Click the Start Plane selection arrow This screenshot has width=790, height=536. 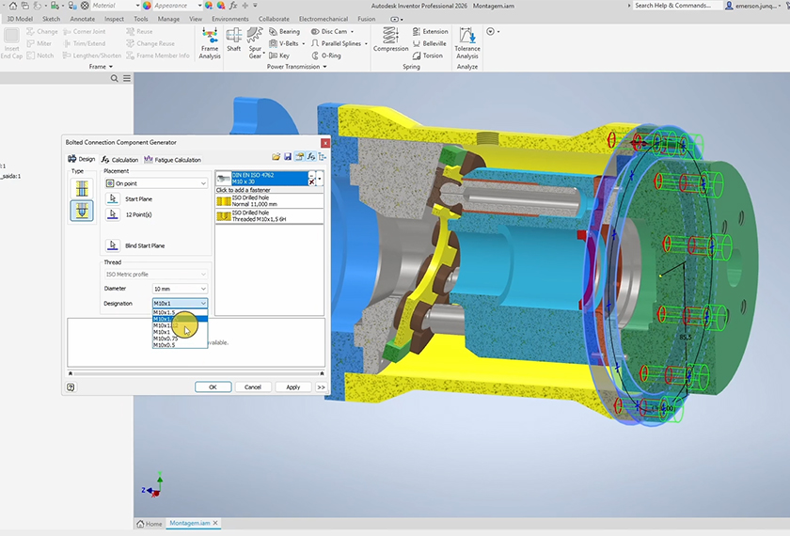point(113,199)
